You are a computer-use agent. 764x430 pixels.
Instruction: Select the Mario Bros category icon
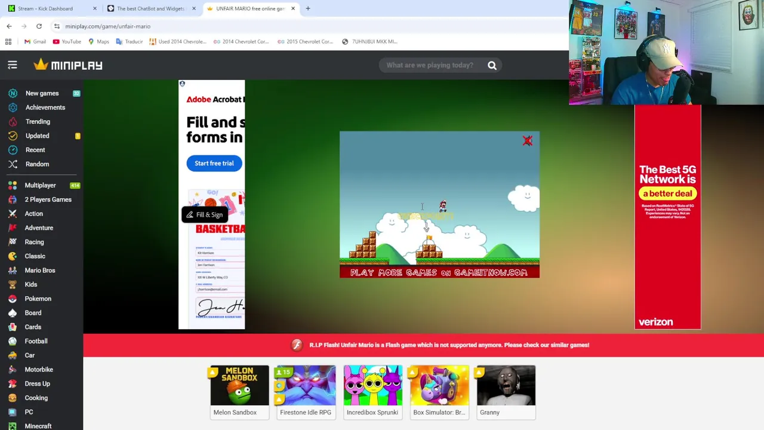[x=13, y=271]
